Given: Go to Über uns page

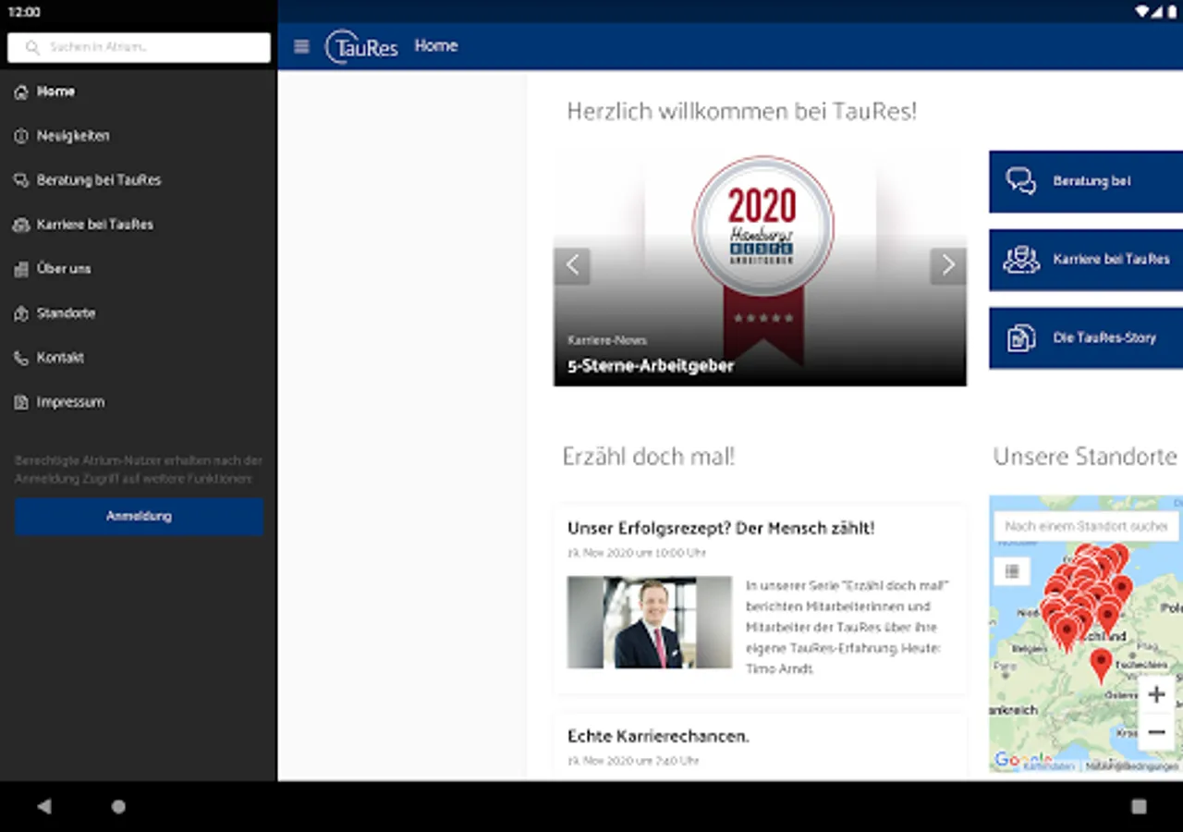Looking at the screenshot, I should click(x=139, y=269).
